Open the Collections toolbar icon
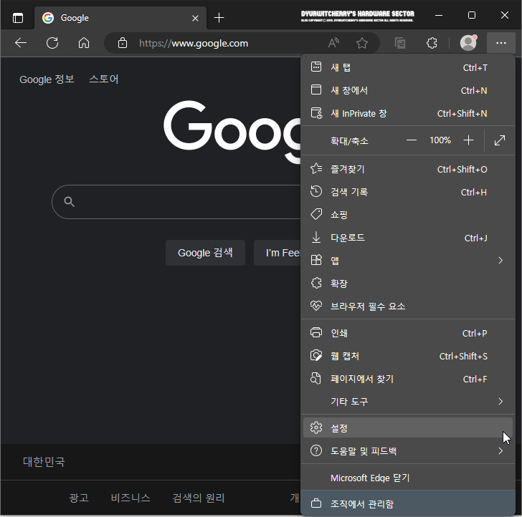The height and width of the screenshot is (517, 522). click(x=400, y=43)
